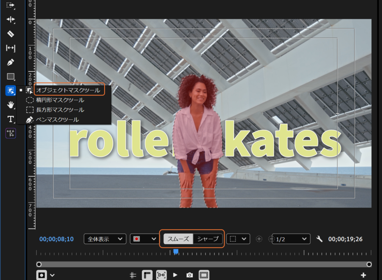Click the active Object Mask tool button
This screenshot has width=382, height=280.
point(10,91)
